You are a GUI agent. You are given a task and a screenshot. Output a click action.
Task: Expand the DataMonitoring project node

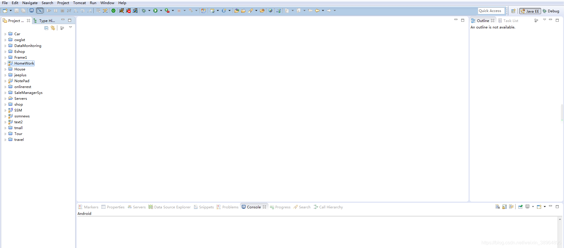[5, 46]
